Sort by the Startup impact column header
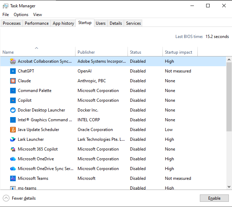Viewport: 232px width, 207px height. pos(180,52)
